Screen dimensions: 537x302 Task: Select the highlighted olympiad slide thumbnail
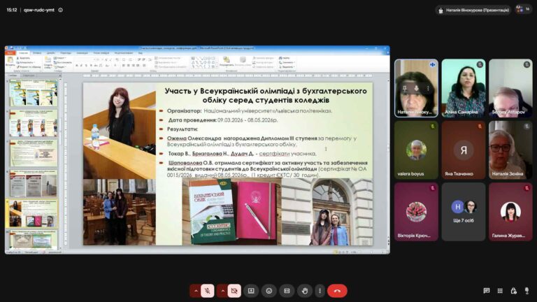coord(34,214)
